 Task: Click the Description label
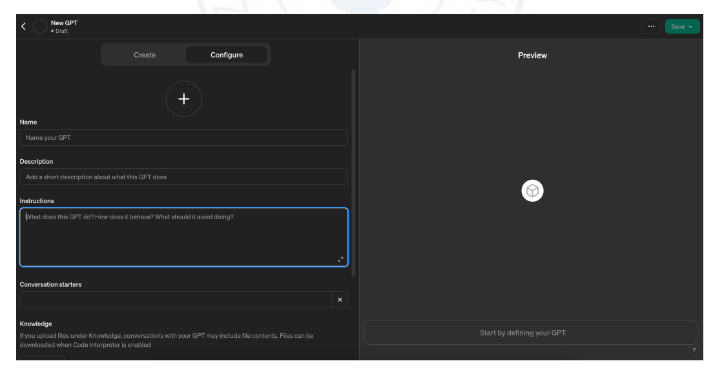click(x=36, y=162)
